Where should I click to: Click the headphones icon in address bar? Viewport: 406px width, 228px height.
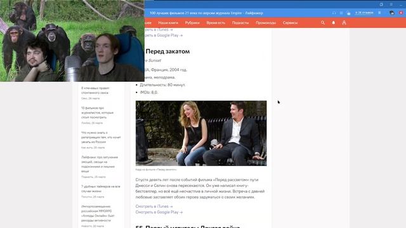pos(334,13)
